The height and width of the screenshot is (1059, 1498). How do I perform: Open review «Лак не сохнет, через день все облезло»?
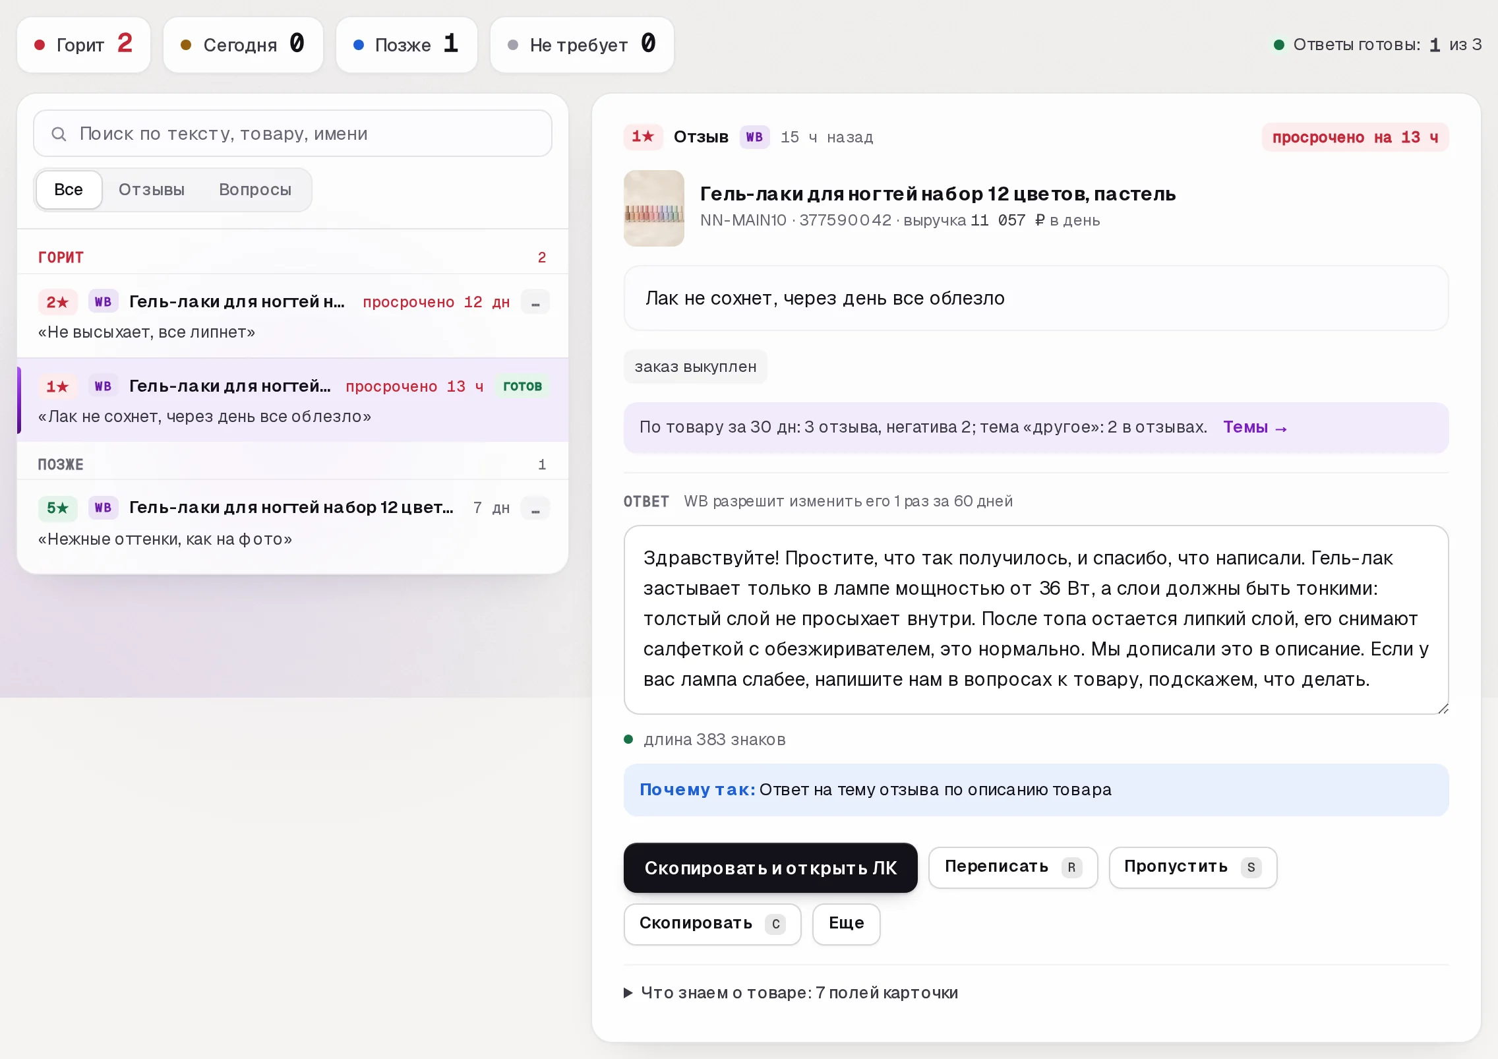click(293, 400)
